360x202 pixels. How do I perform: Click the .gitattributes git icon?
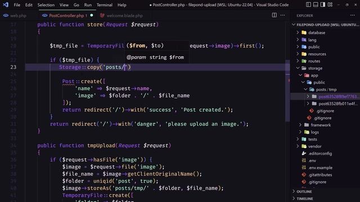(304, 175)
